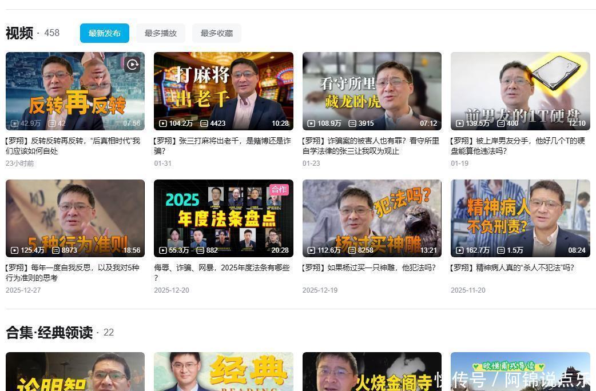The image size is (596, 391).
Task: Click play count icon on 打麻将出老千 video
Action: [163, 123]
